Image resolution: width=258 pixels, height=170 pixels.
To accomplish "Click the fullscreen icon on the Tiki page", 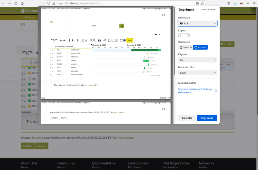I will click(254, 10).
